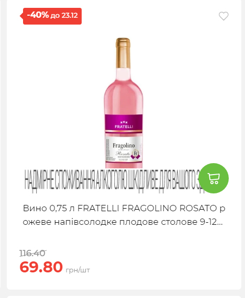
Task: Click the 69.80 грн/шт sale price
Action: tap(54, 267)
